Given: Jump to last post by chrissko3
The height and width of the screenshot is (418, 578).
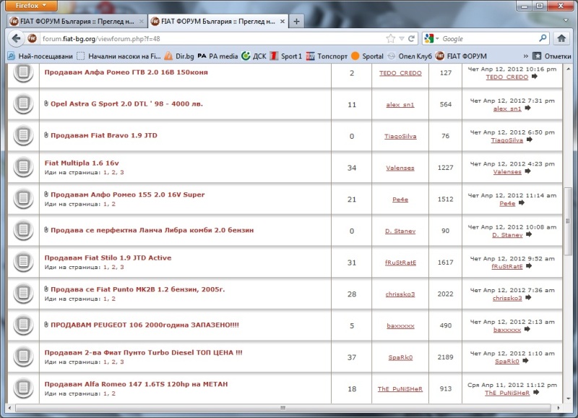Looking at the screenshot, I should tap(527, 298).
